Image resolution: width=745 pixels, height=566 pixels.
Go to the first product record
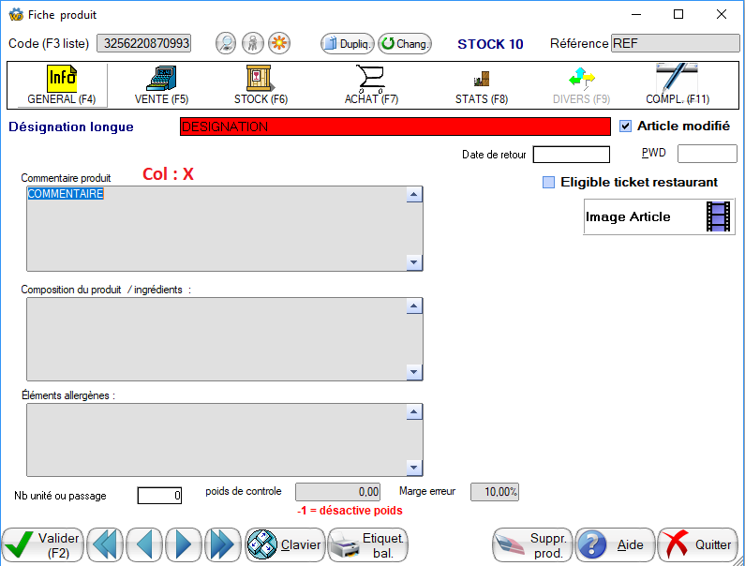point(107,544)
